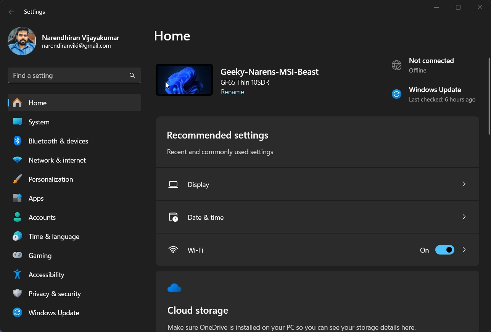Go to Privacy & security
Image resolution: width=491 pixels, height=332 pixels.
74,293
